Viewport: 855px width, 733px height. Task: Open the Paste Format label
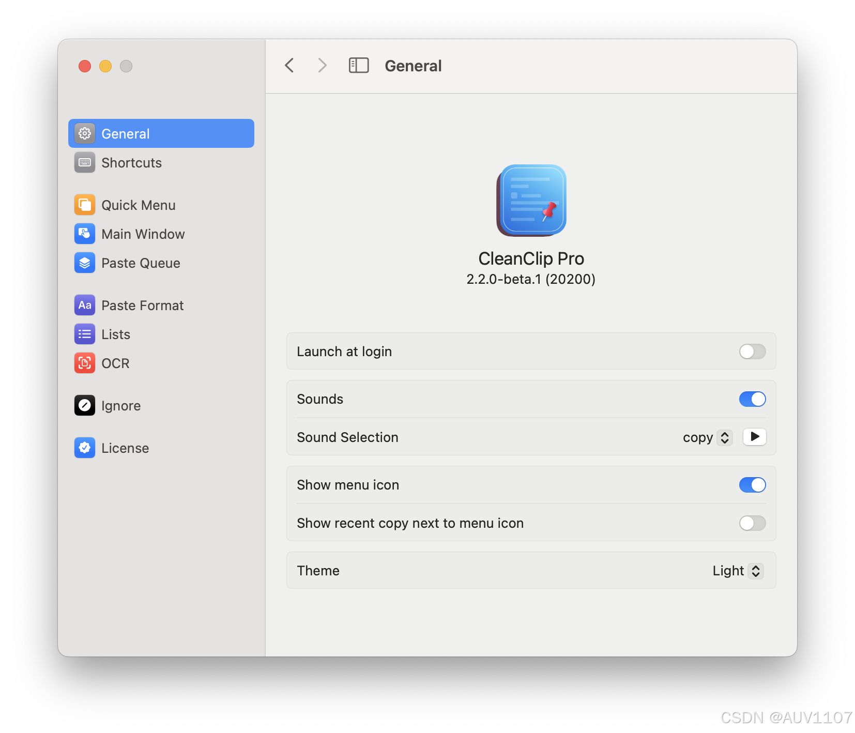pyautogui.click(x=143, y=306)
